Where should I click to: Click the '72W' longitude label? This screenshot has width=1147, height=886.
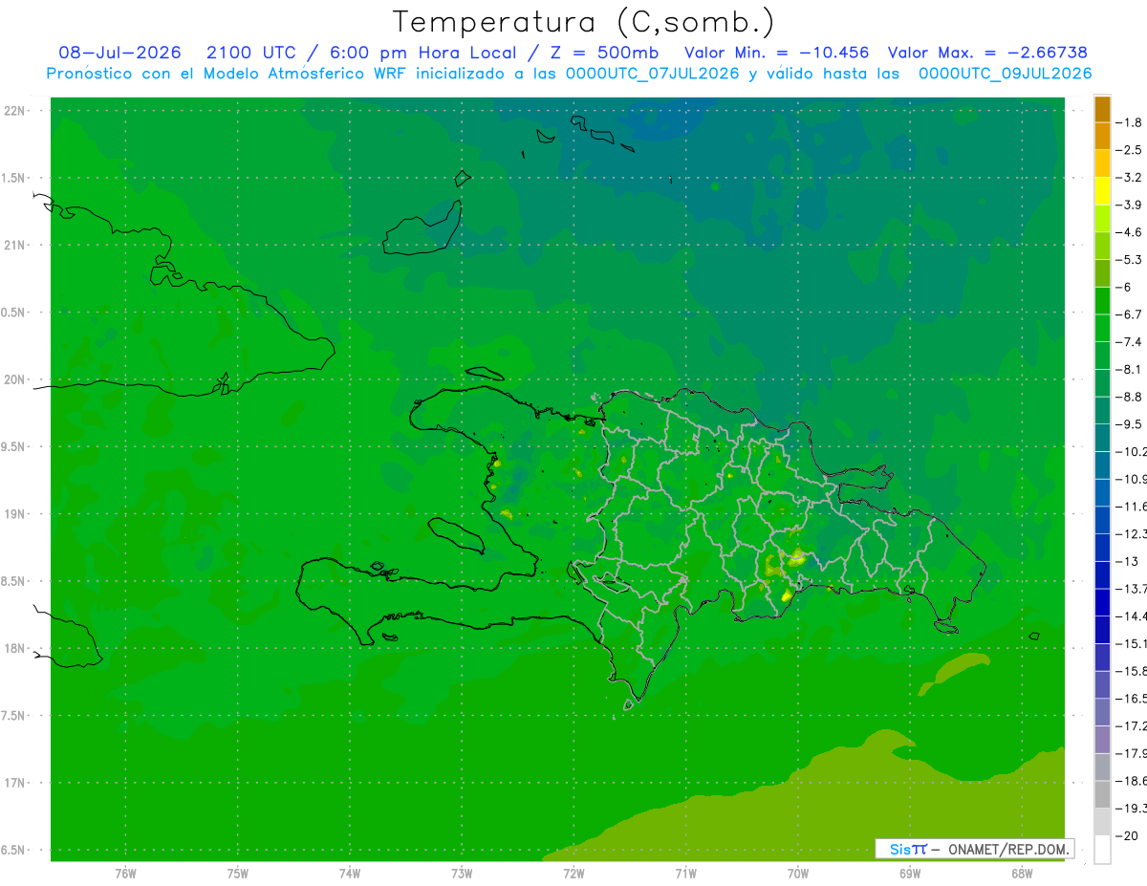(x=573, y=874)
